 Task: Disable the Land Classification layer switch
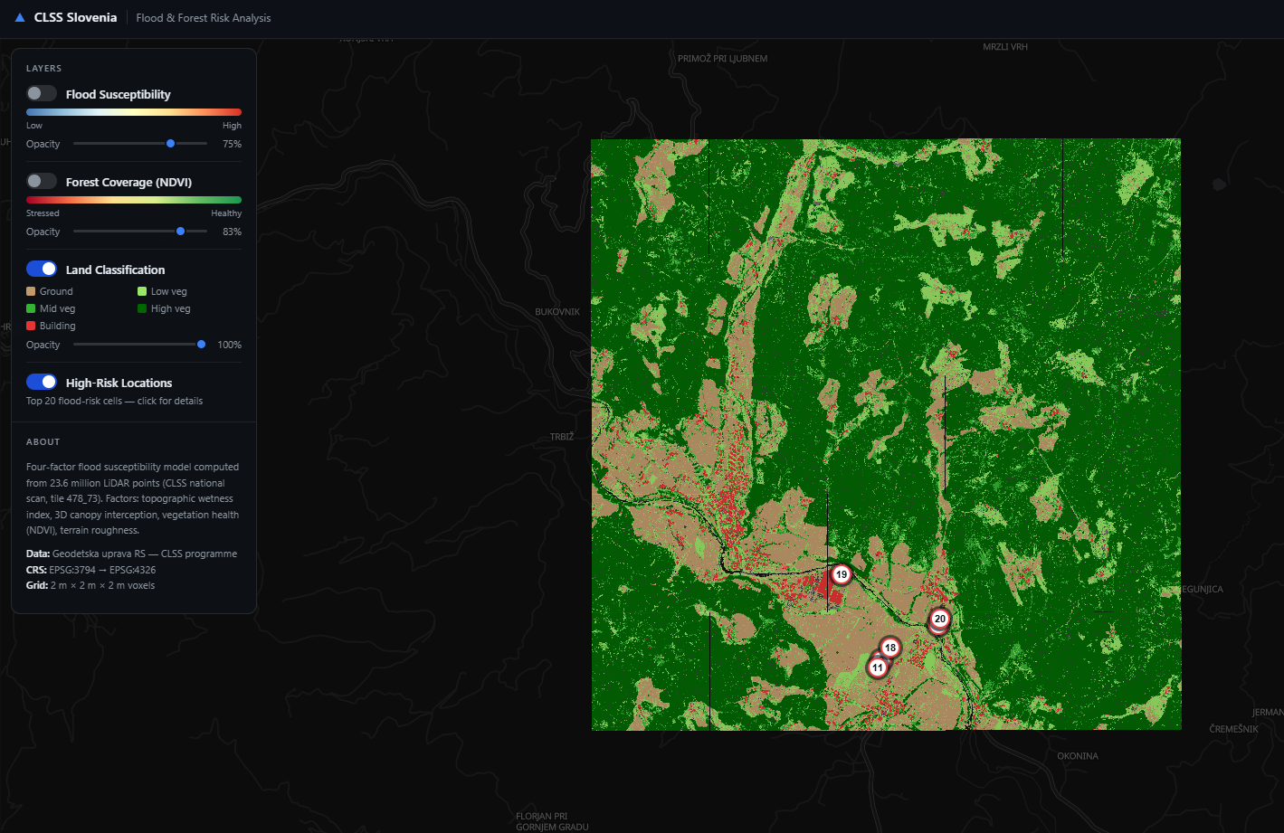[x=42, y=269]
